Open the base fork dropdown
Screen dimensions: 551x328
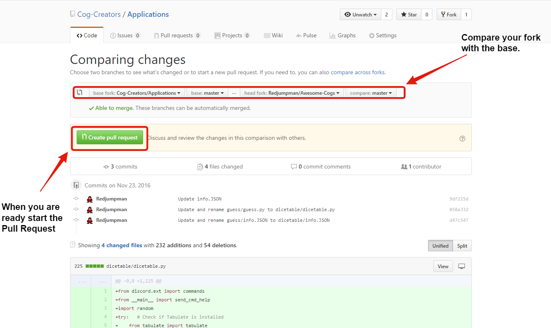coord(137,93)
